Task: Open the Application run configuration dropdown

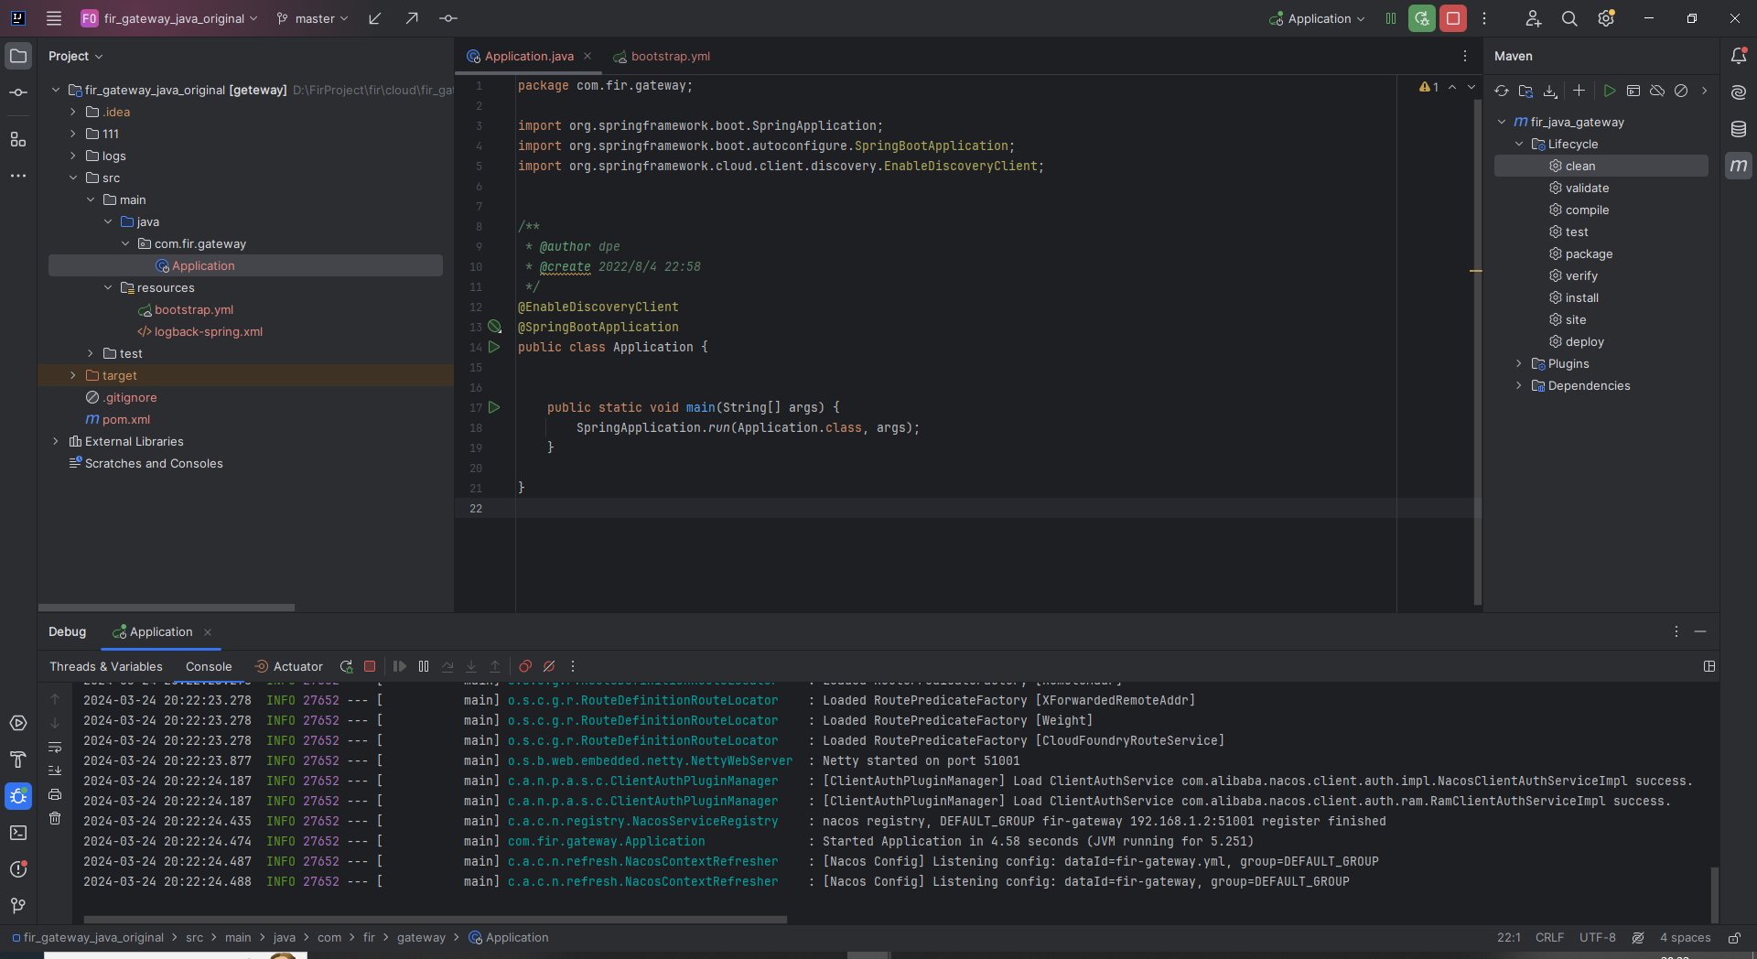Action: [1318, 18]
